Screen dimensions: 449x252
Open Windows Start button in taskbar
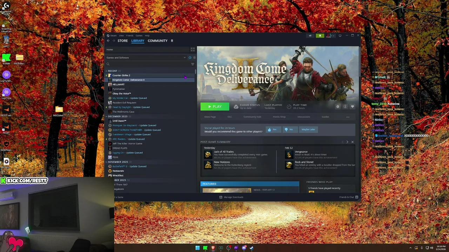[197, 248]
